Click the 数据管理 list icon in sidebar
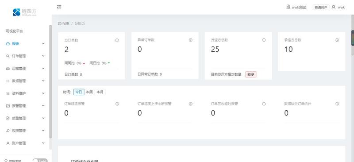Screen dimensions: 354x162 coord(8,81)
